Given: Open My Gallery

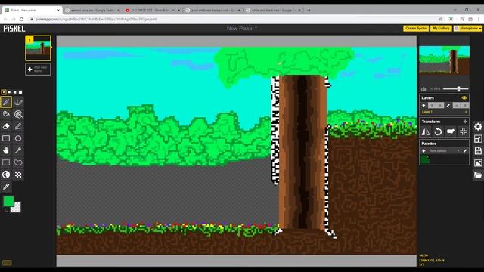Looking at the screenshot, I should pyautogui.click(x=440, y=29).
